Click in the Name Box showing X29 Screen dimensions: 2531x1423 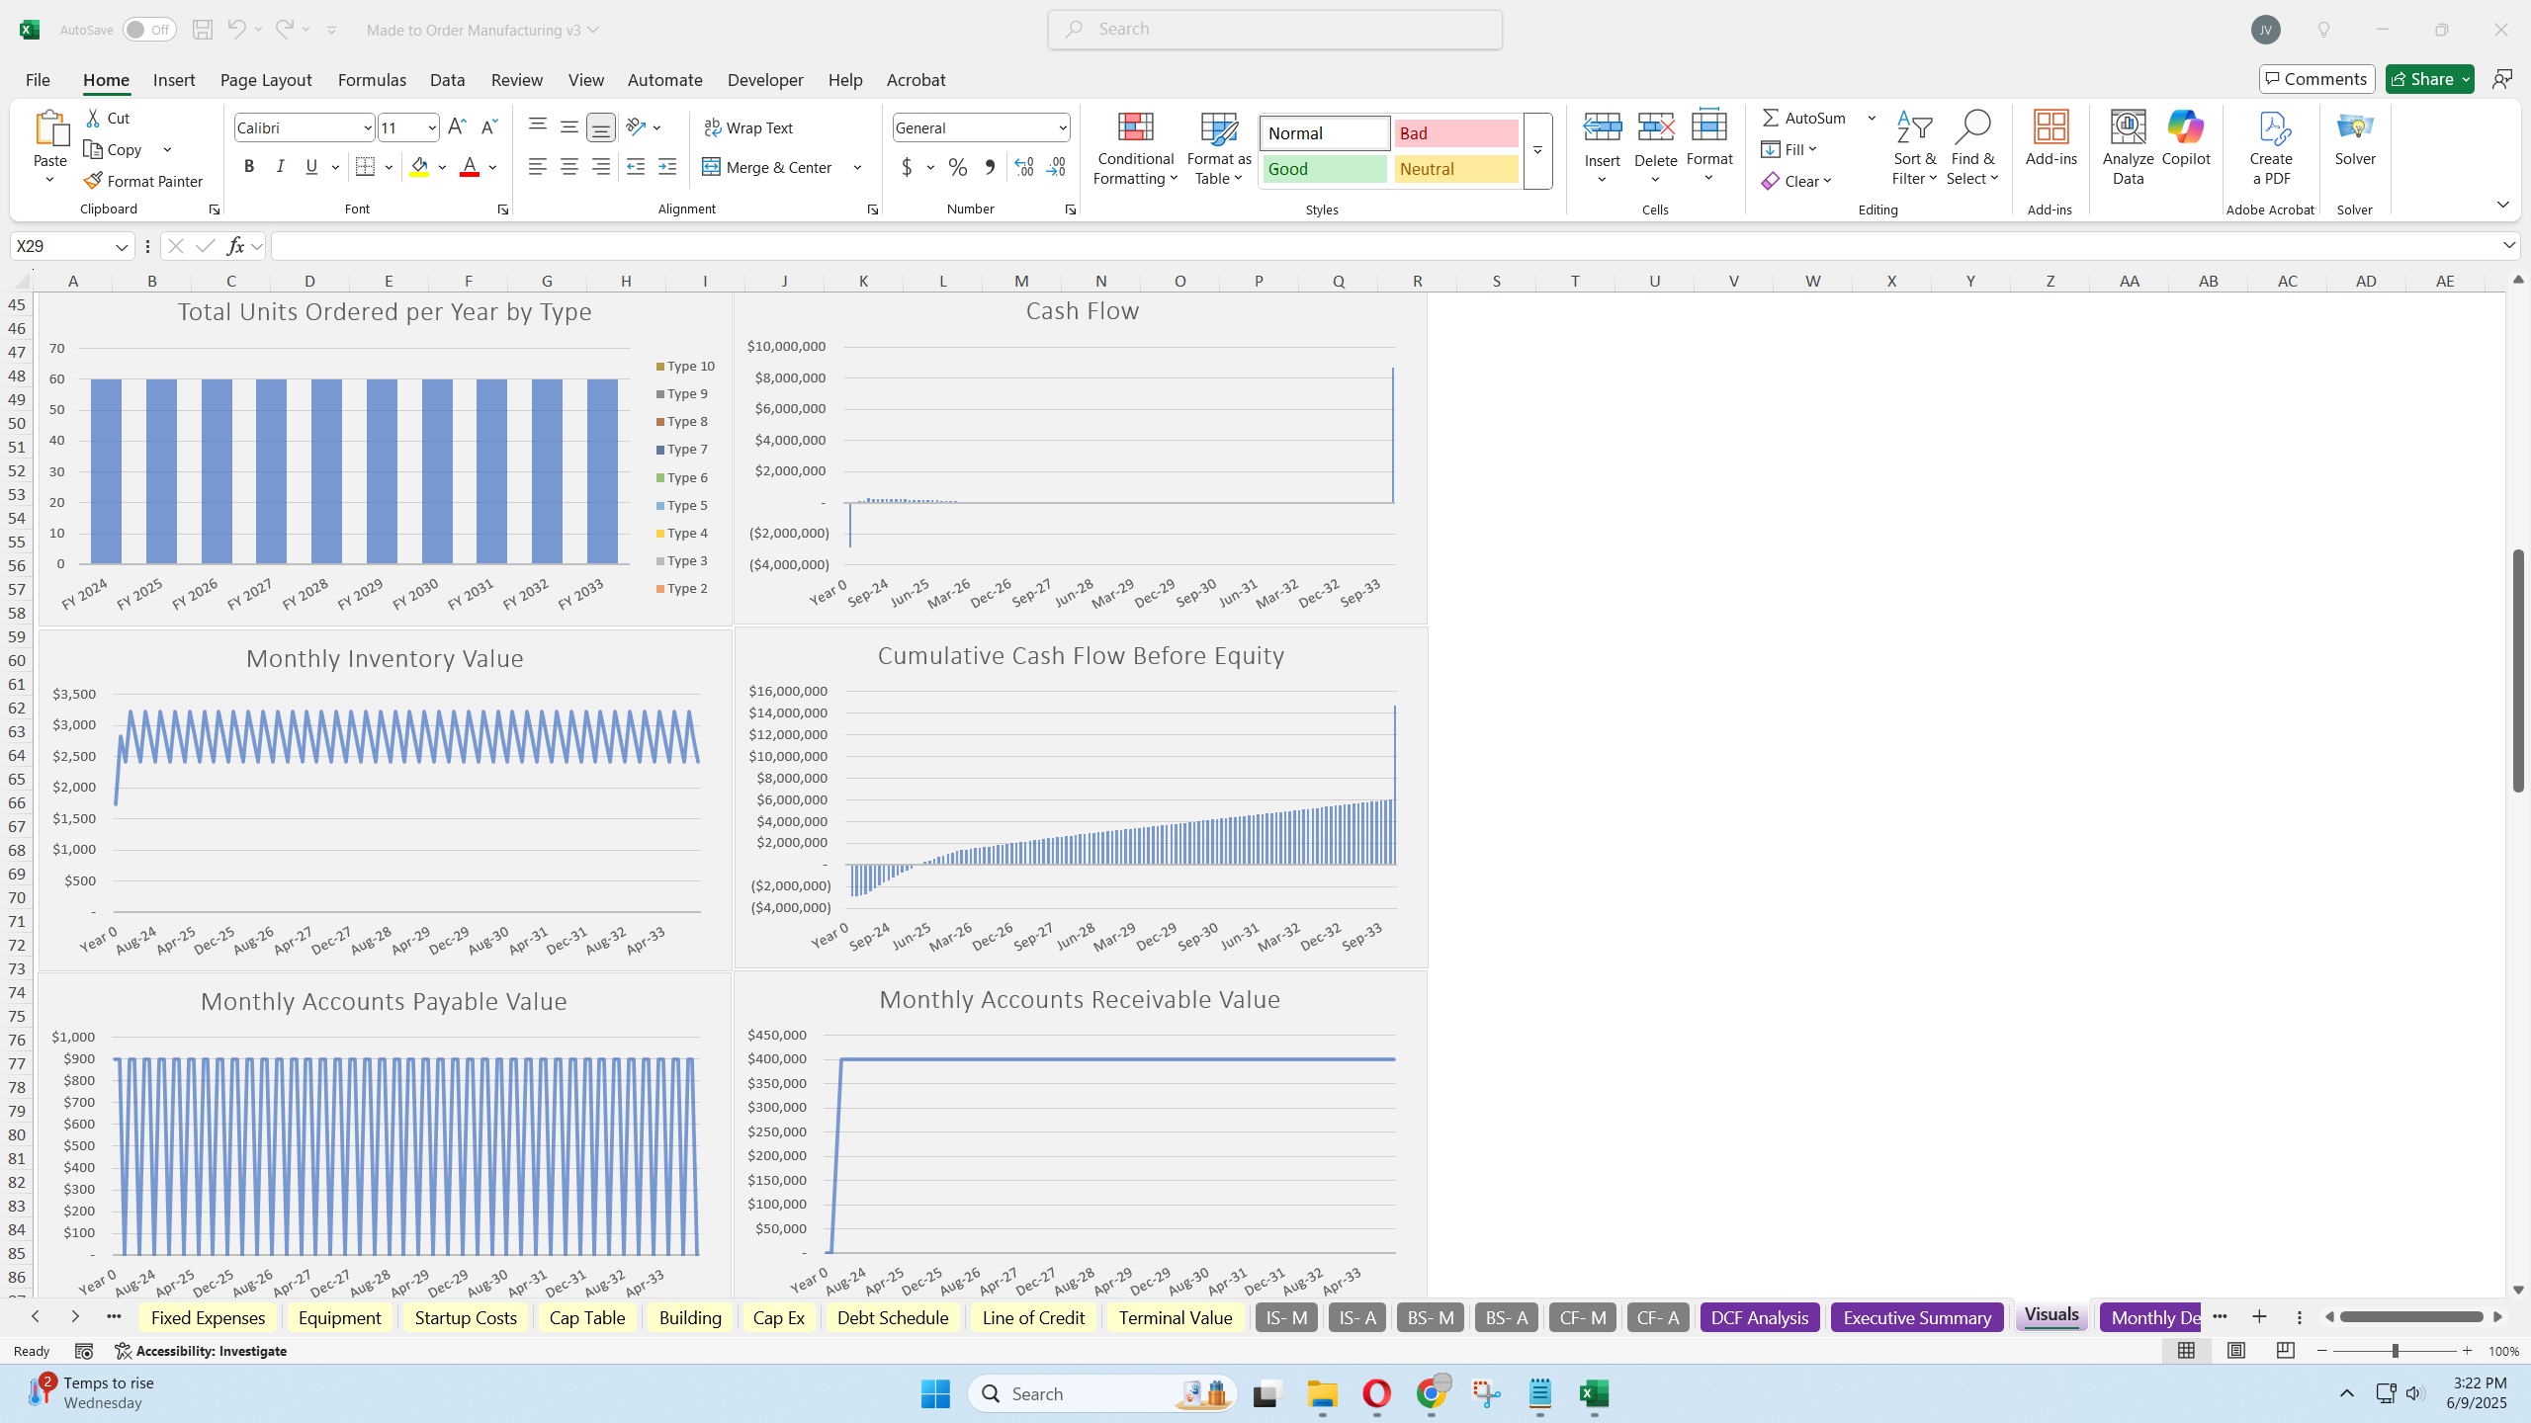coord(61,246)
